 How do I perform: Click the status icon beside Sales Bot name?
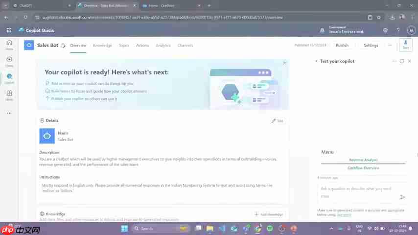click(63, 46)
